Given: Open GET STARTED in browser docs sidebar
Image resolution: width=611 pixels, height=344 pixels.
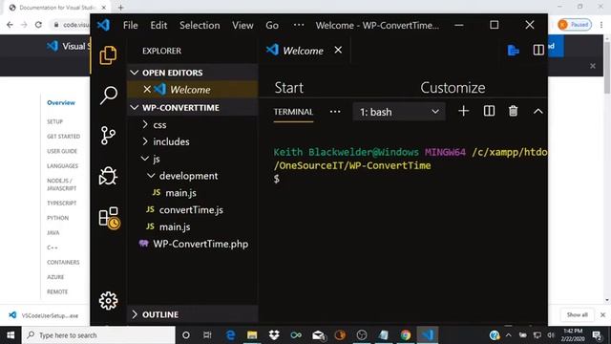Looking at the screenshot, I should click(63, 136).
